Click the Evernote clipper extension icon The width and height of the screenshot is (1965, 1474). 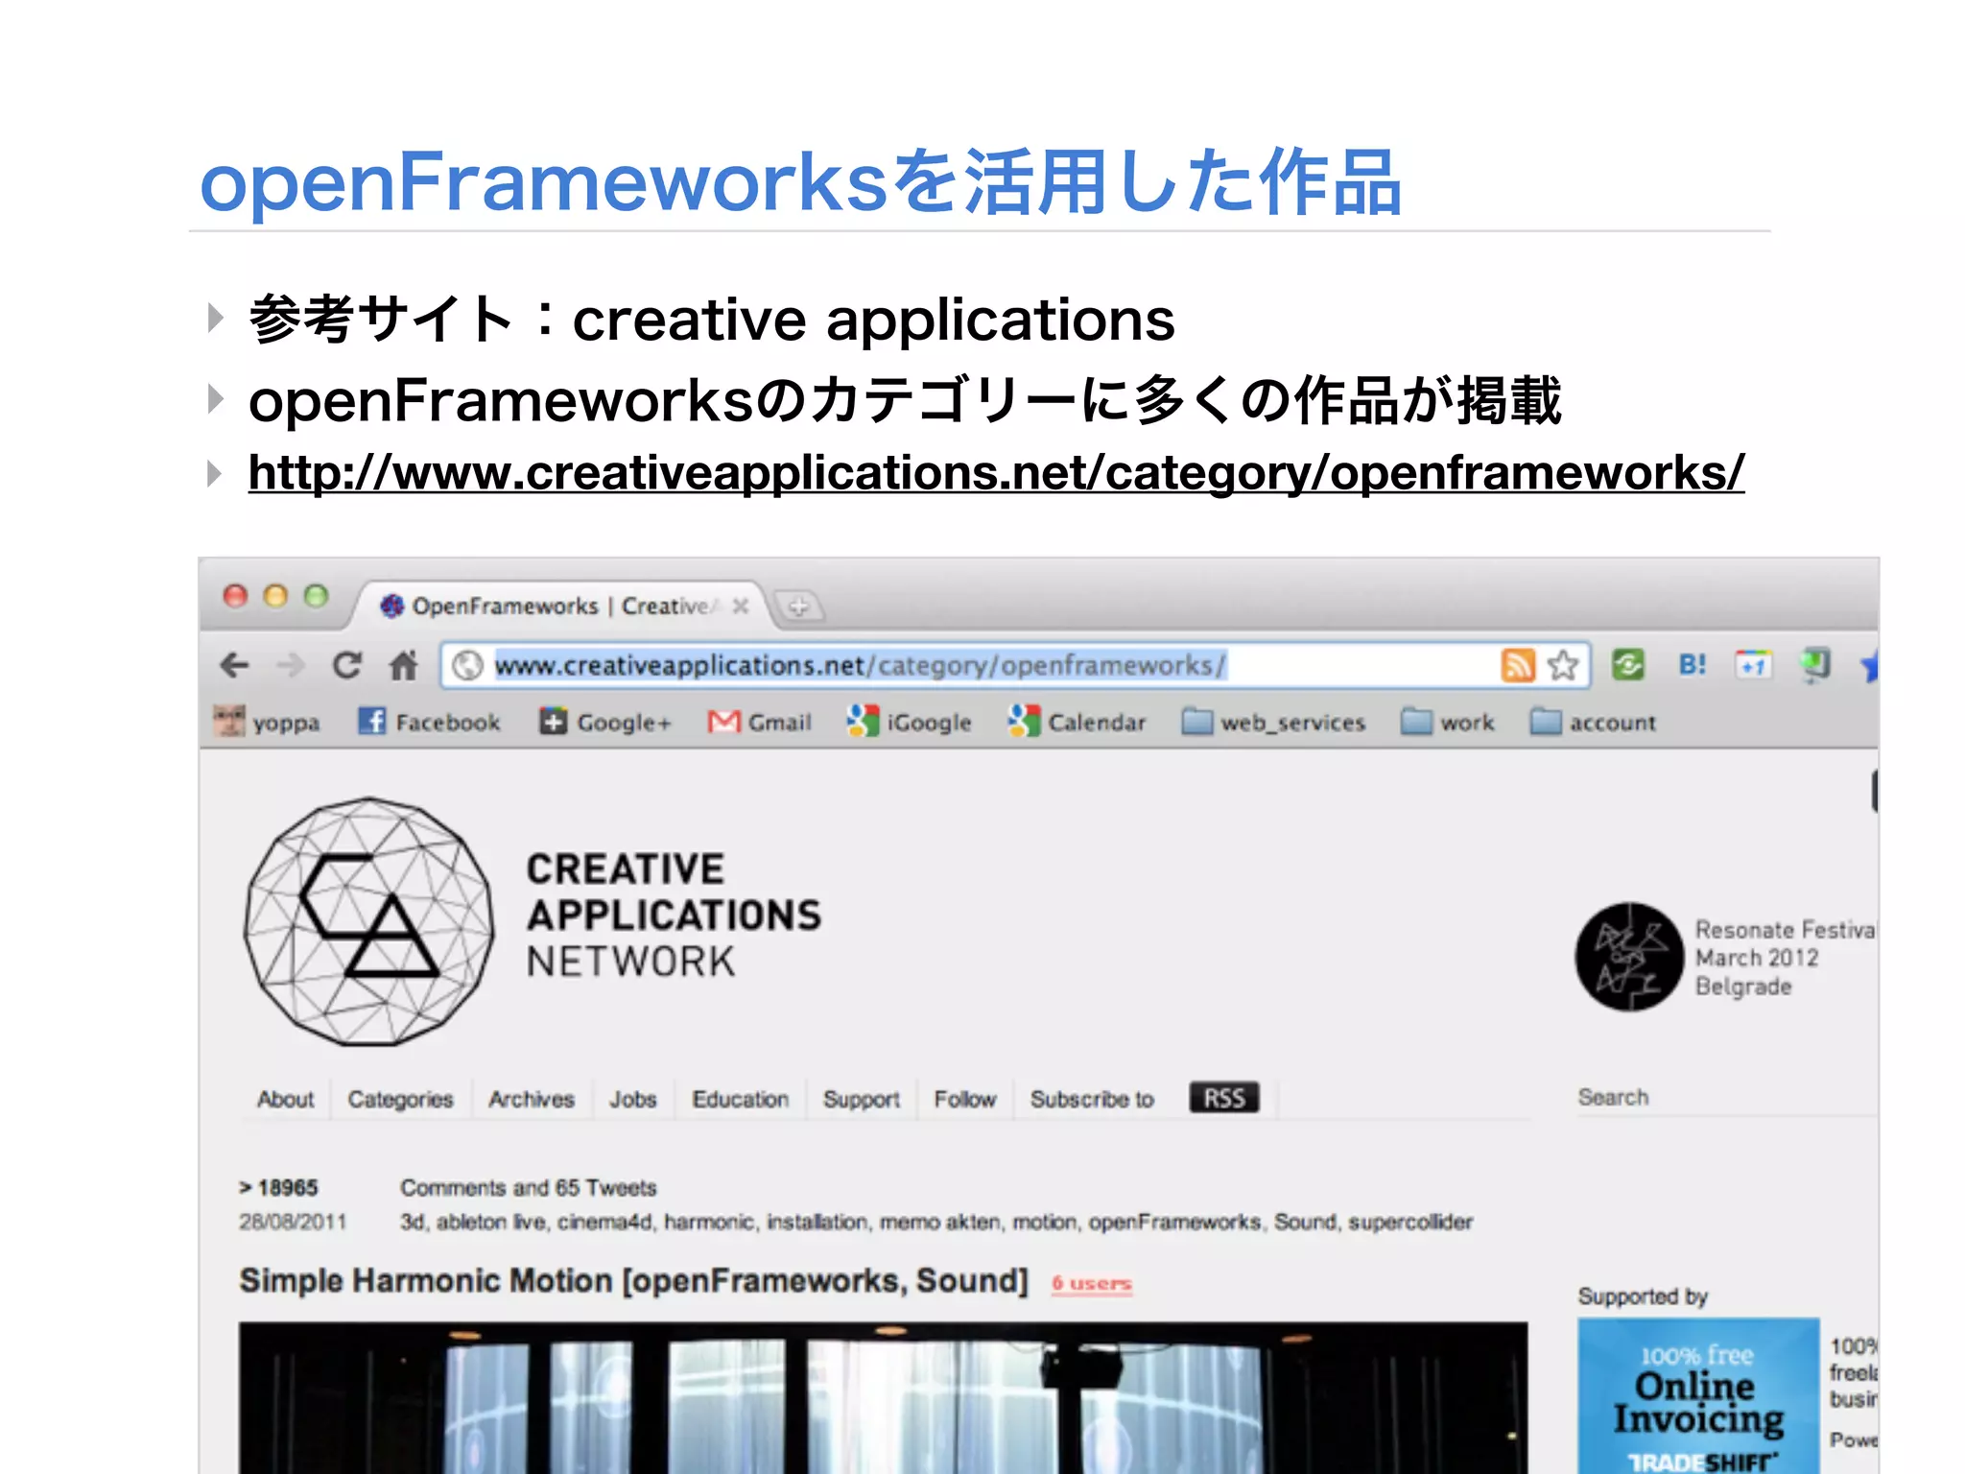1815,665
